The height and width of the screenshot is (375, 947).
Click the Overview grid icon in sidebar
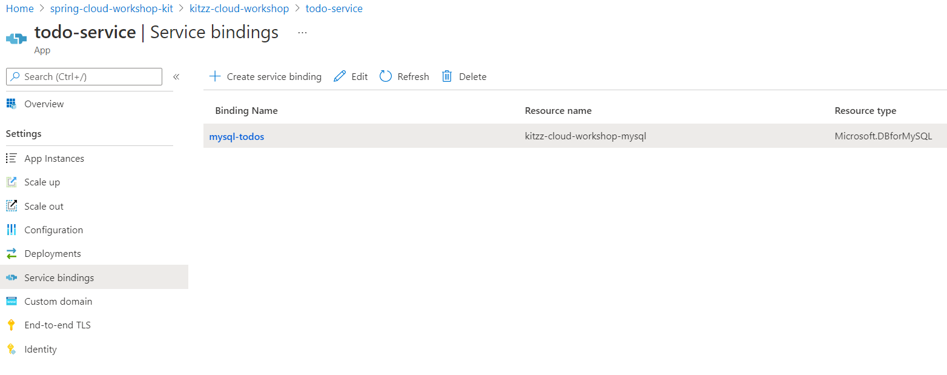tap(12, 104)
